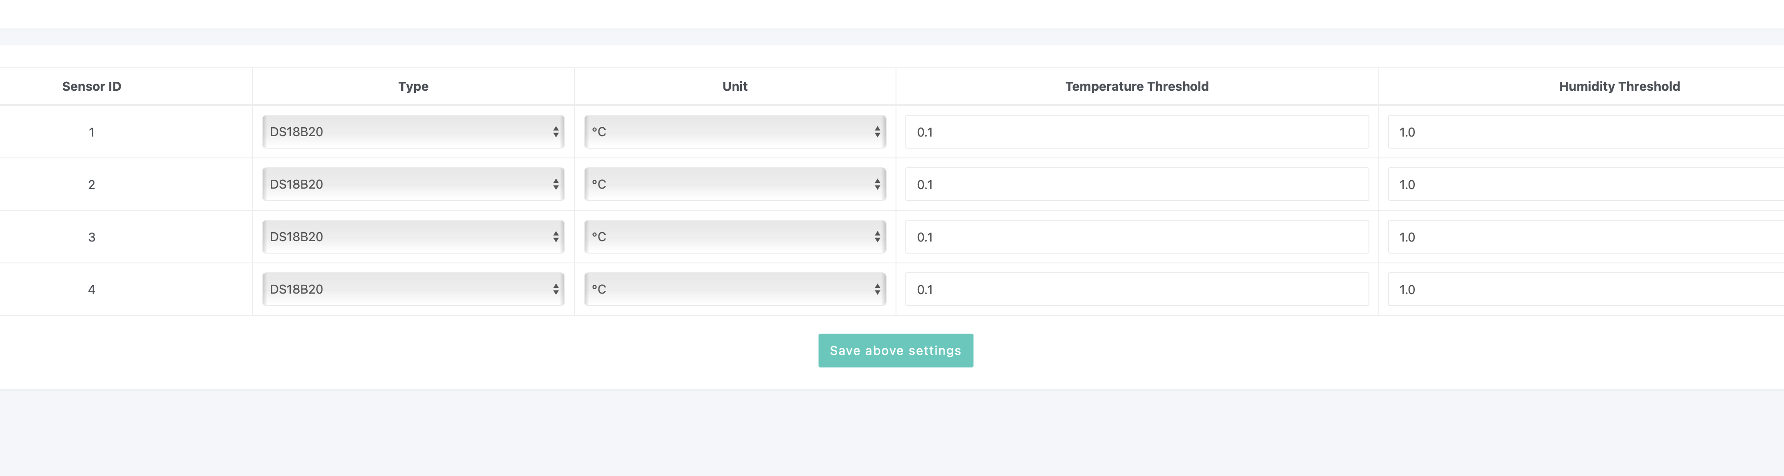Select Temperature Threshold input for sensor 4
This screenshot has width=1784, height=476.
point(1136,289)
